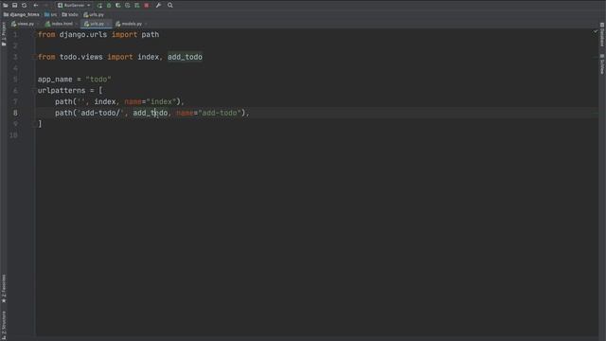Click the Profile run icon
Viewport: 606px width, 341px height.
(128, 6)
